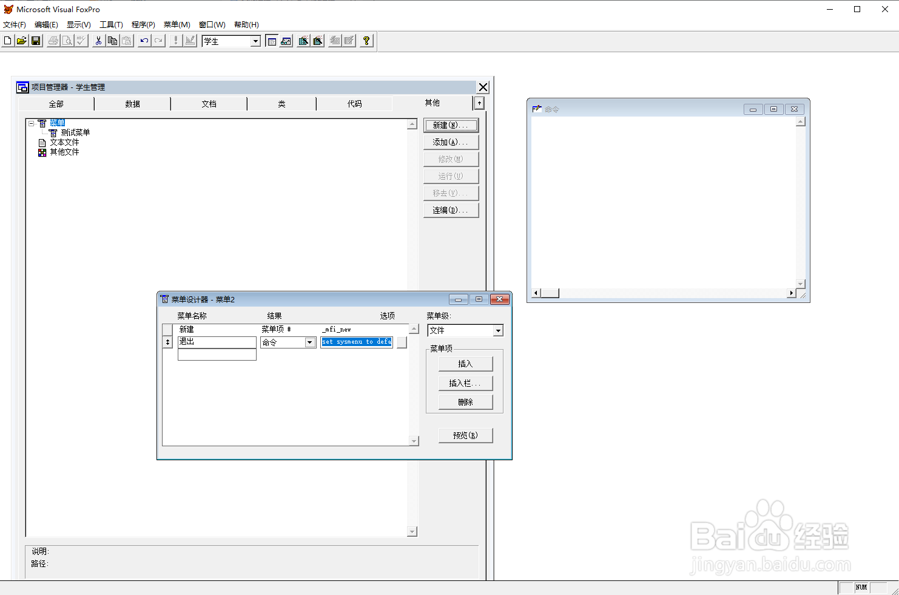Click the Spelling check ABC icon
Viewport: 899px width, 595px height.
(81, 41)
